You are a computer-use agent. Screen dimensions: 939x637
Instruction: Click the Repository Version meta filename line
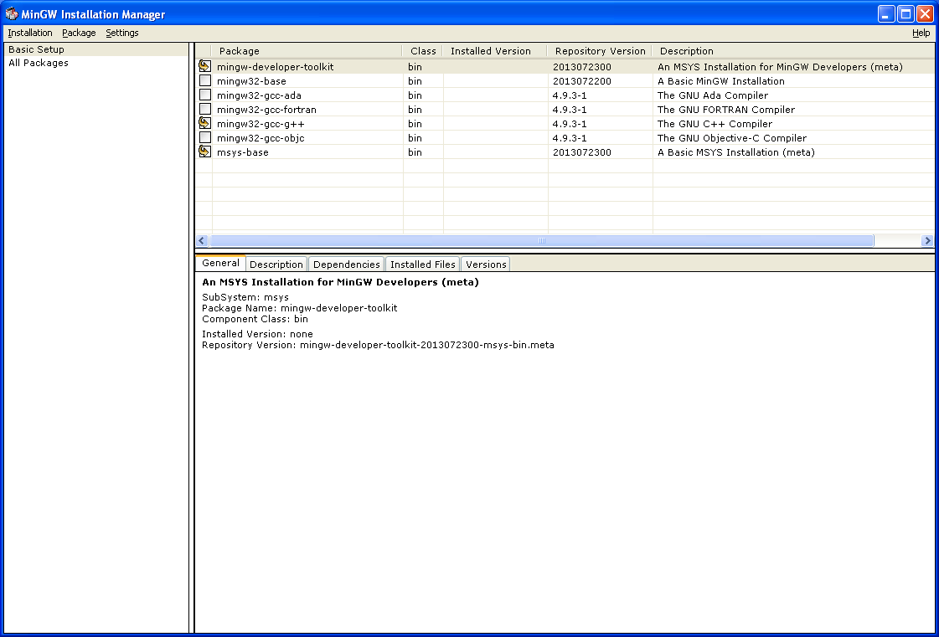(x=378, y=345)
